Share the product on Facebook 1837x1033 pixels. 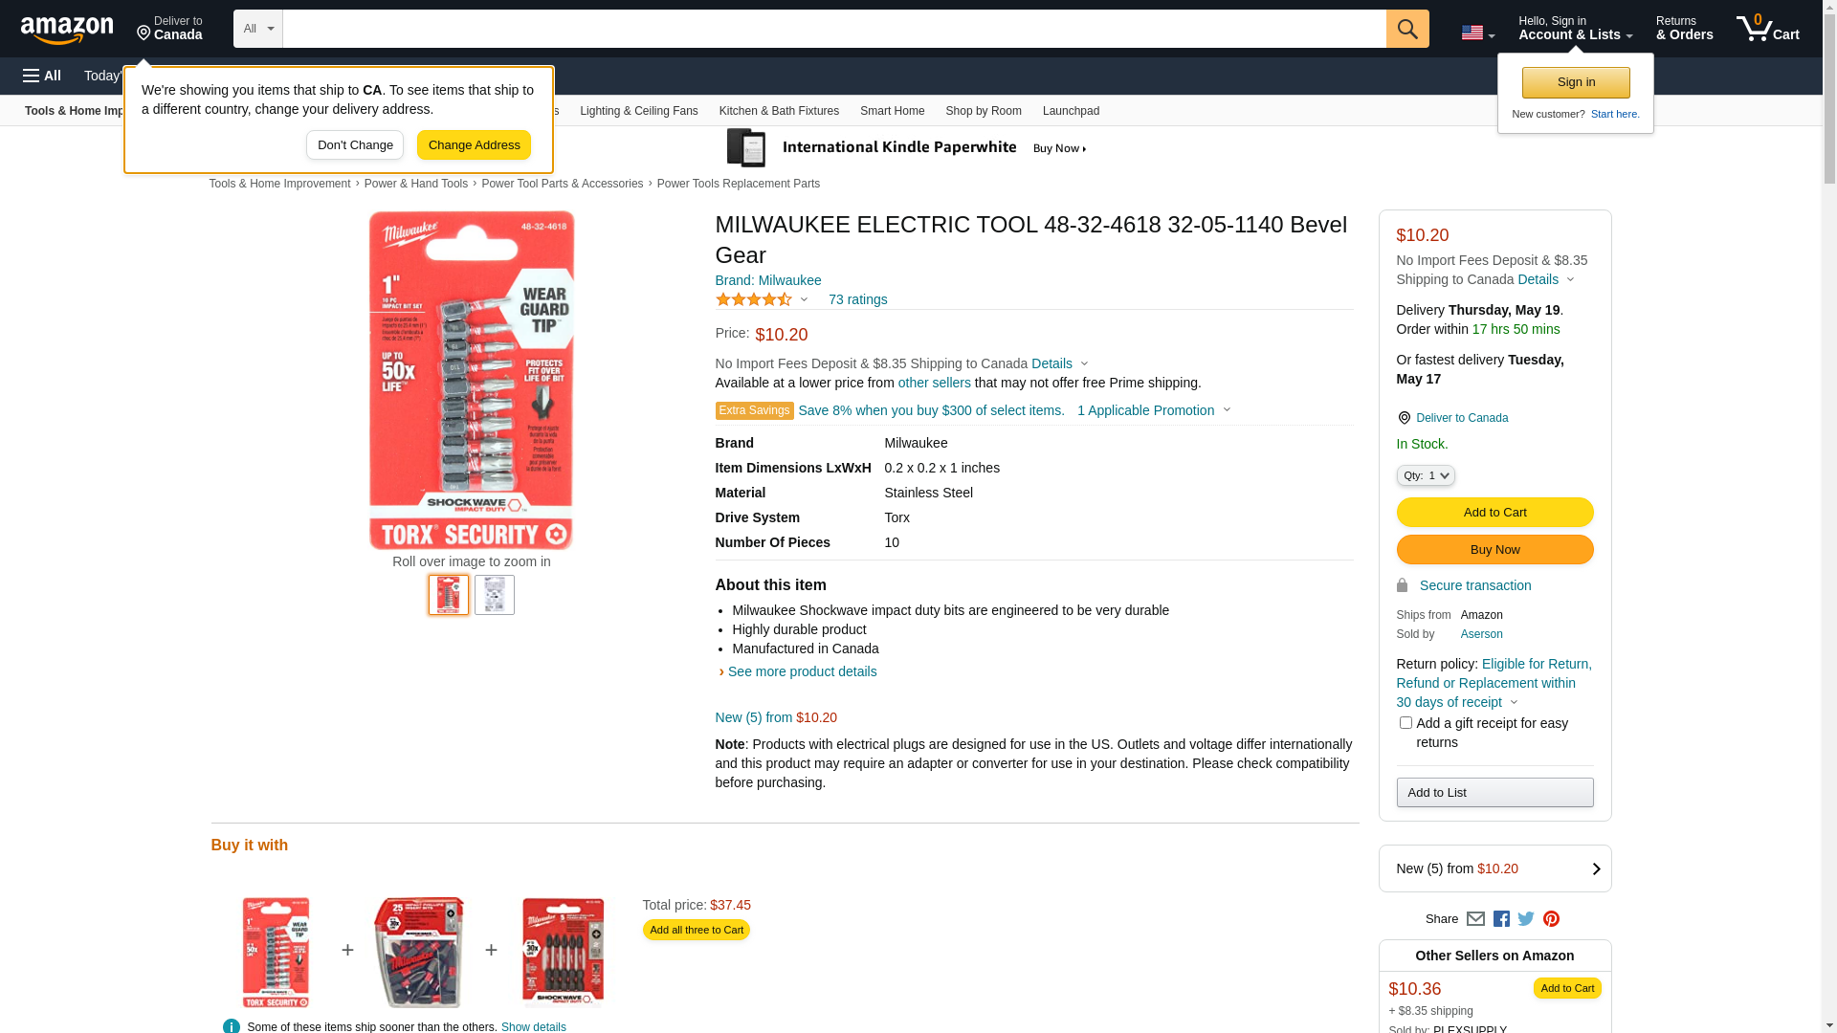coord(1501,919)
